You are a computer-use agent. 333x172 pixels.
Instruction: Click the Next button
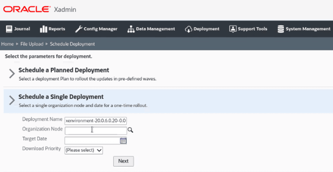click(x=123, y=161)
